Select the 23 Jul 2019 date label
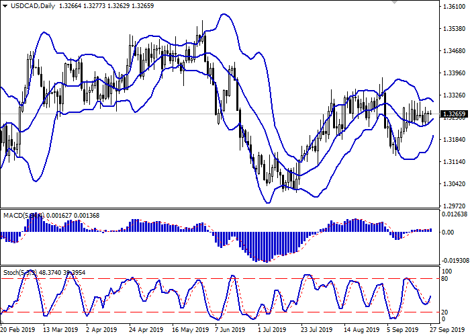The width and height of the screenshot is (470, 336). coord(317,331)
